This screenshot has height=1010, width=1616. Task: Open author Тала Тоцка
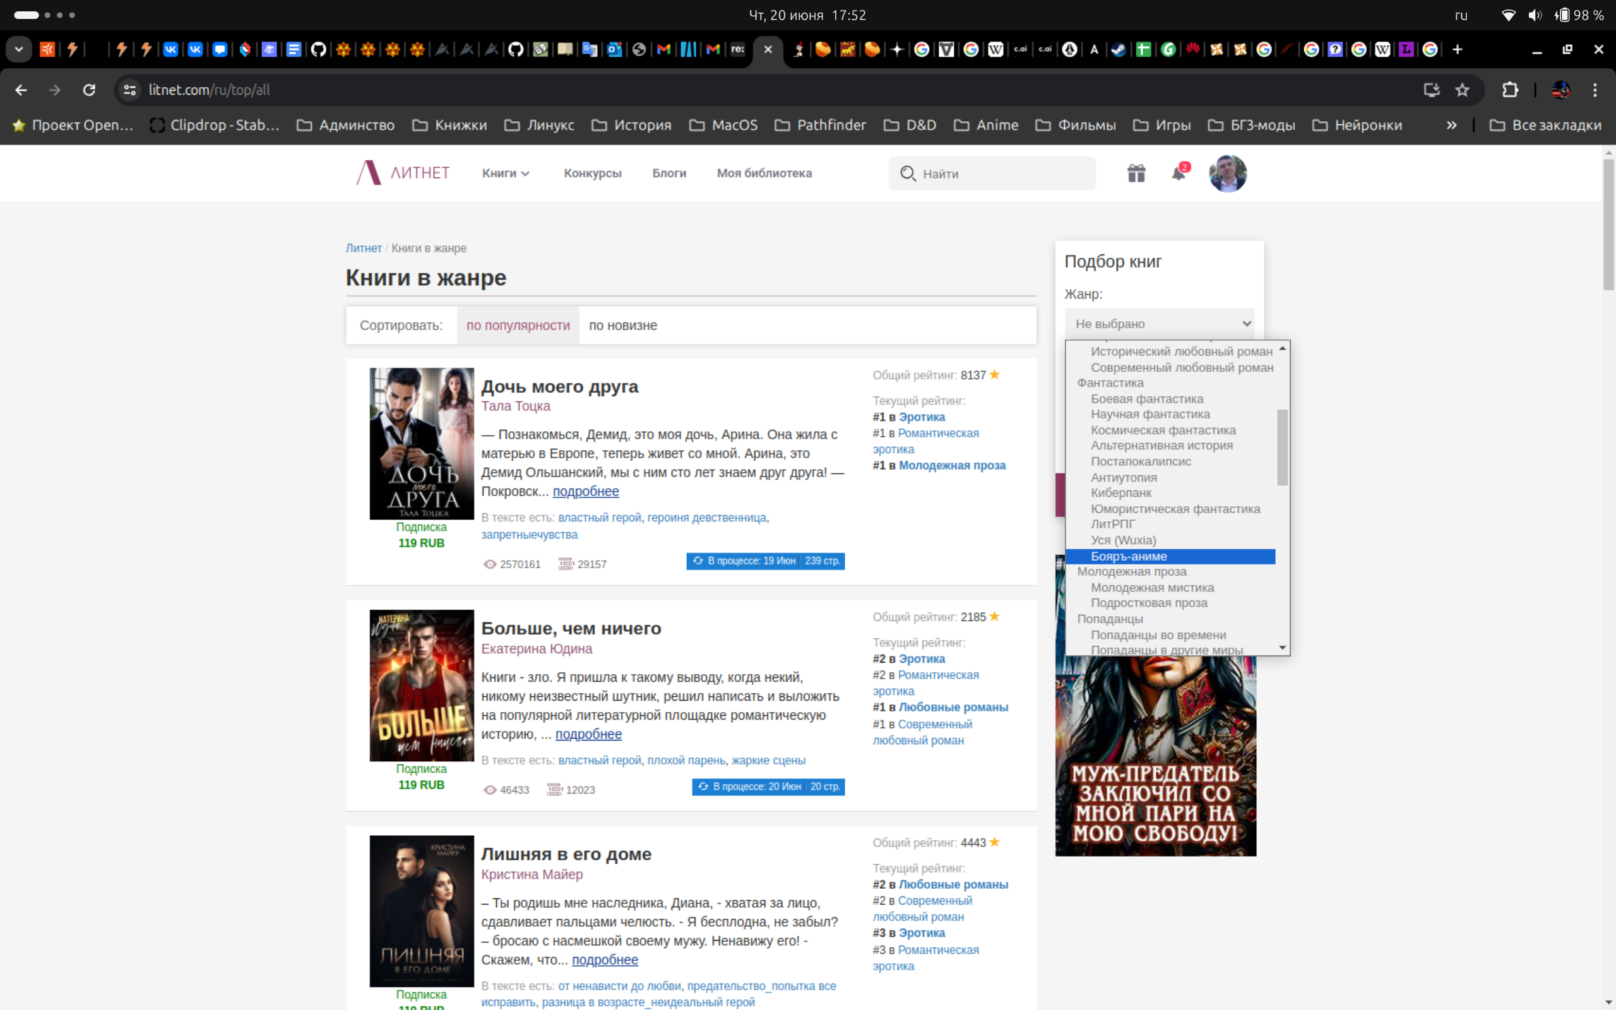[x=516, y=406]
